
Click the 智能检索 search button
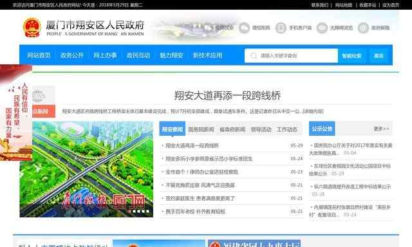point(351,56)
